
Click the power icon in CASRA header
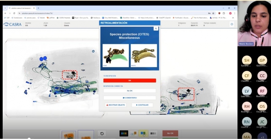click(x=232, y=24)
